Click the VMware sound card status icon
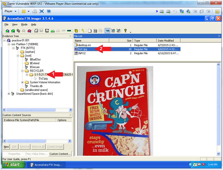 (x=188, y=11)
